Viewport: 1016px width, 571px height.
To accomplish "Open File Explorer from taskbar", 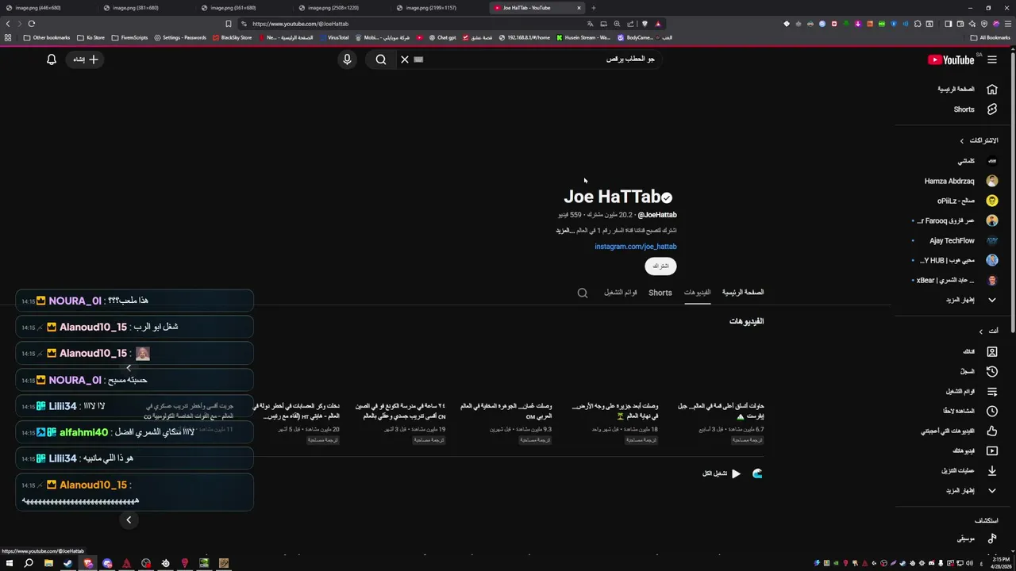I will (48, 563).
